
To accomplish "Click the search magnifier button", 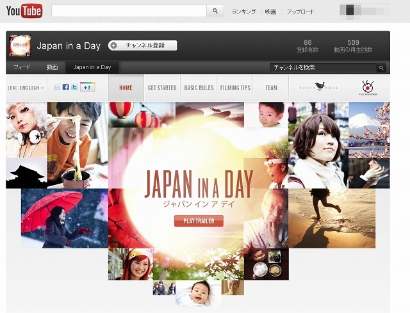I will click(215, 11).
